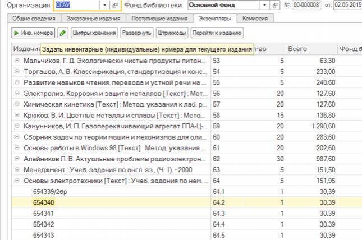Screen dimensions: 362x240
Task: Open the Фонд библиотеки dropdown arrow
Action: point(264,5)
